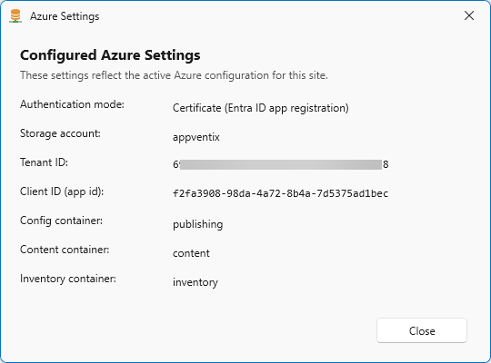
Task: Click the Configured Azure Settings heading
Action: [110, 55]
